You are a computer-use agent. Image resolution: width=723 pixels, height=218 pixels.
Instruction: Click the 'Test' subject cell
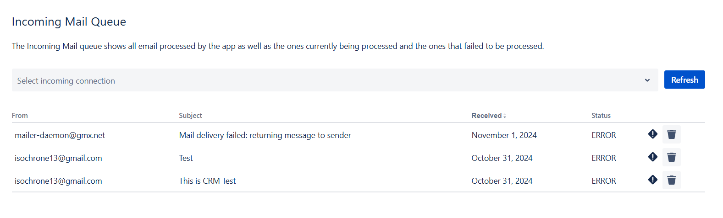(186, 158)
